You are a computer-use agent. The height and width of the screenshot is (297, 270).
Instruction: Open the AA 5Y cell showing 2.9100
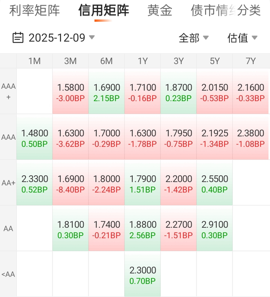pyautogui.click(x=214, y=230)
